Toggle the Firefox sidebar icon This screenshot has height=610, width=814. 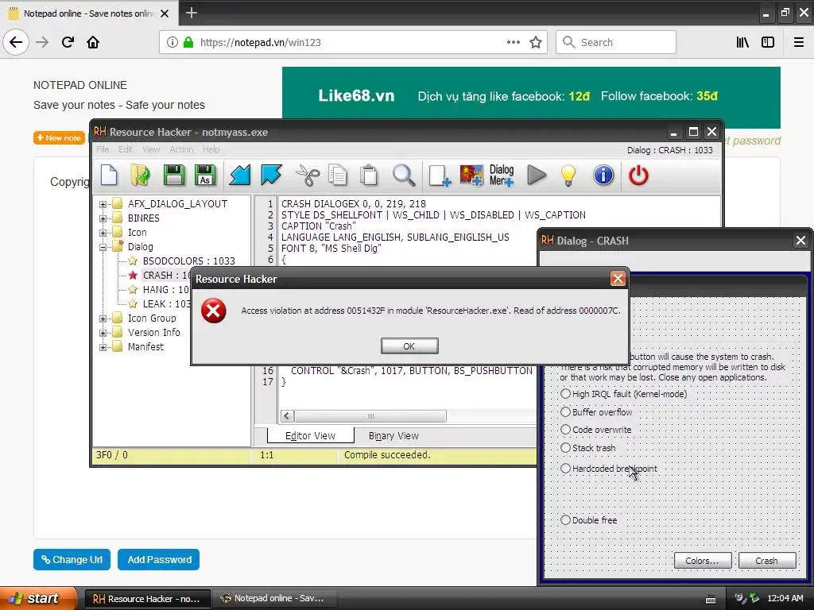coord(768,42)
